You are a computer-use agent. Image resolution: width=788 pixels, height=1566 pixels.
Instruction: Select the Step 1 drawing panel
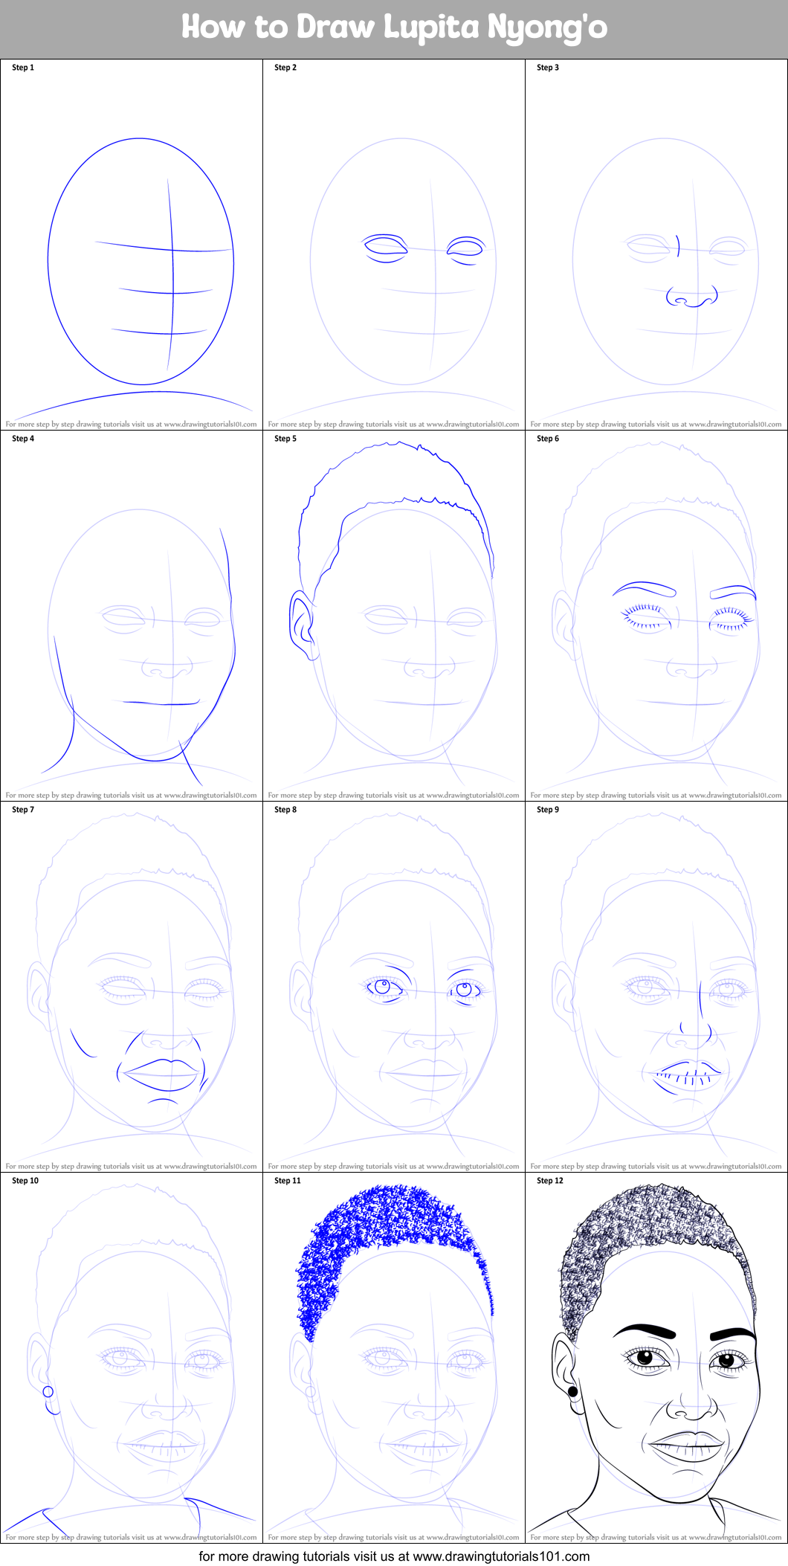coord(132,245)
